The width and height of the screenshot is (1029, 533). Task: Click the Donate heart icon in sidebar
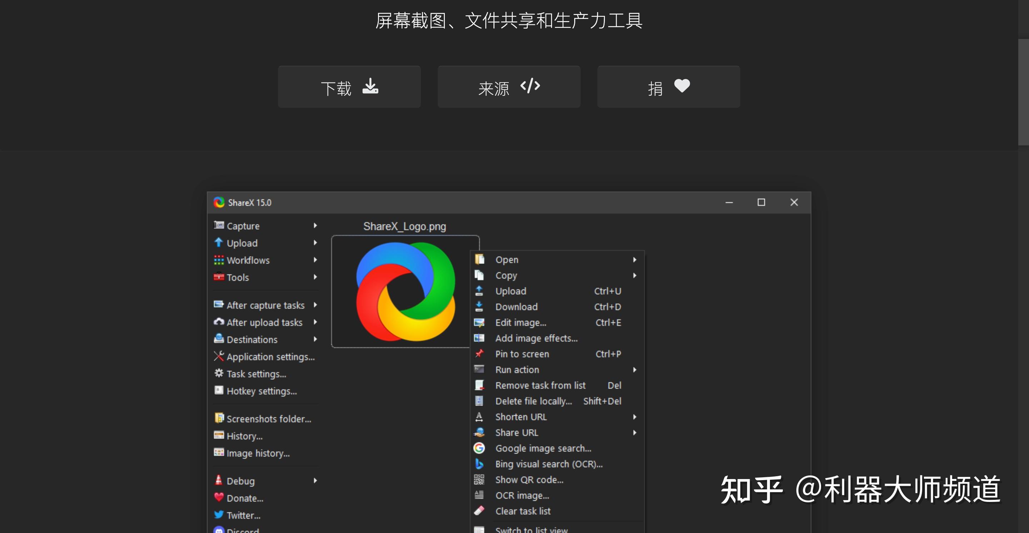219,498
